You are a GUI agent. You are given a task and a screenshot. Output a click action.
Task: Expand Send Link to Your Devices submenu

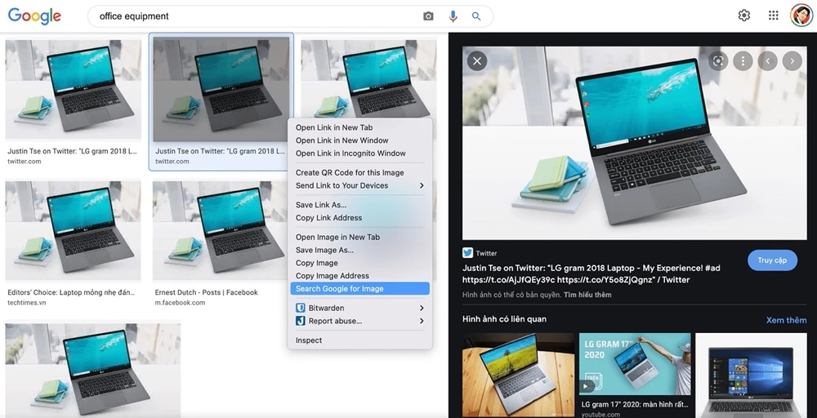coord(359,185)
